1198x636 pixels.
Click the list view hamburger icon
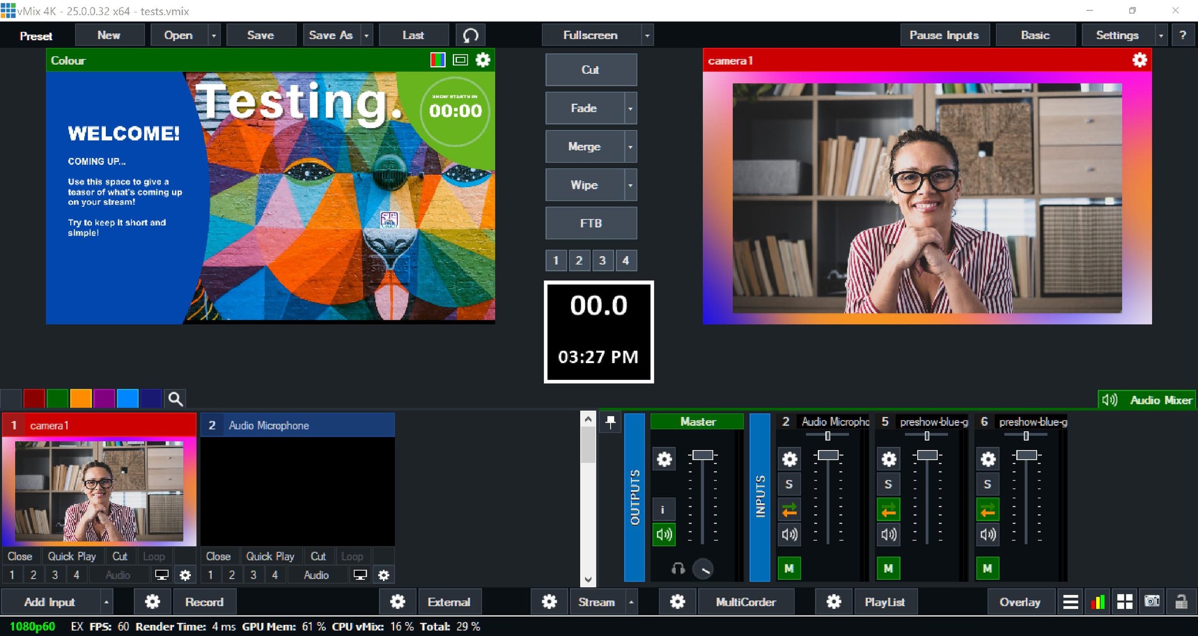click(x=1070, y=602)
